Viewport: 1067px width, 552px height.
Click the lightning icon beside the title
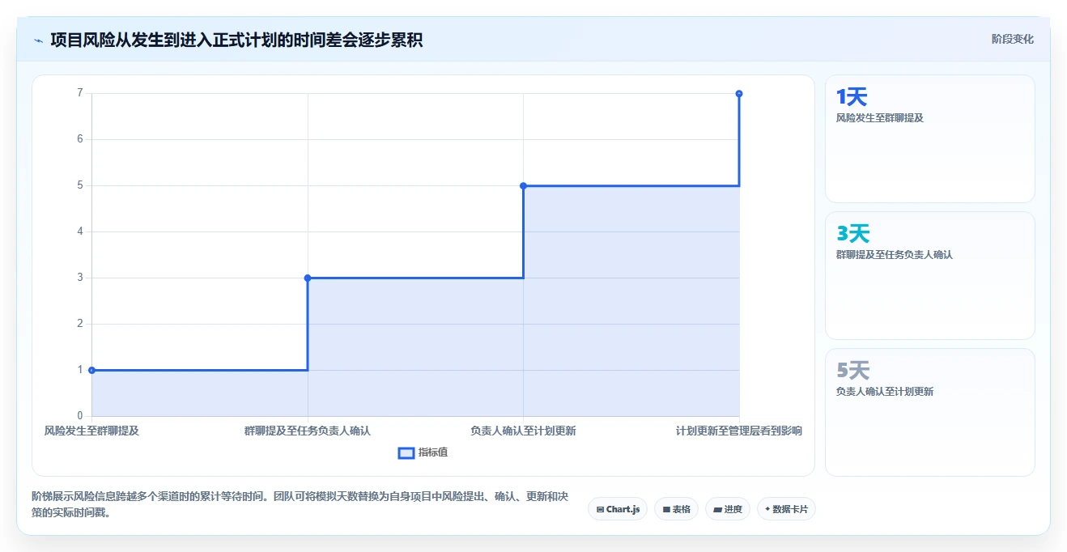click(38, 40)
